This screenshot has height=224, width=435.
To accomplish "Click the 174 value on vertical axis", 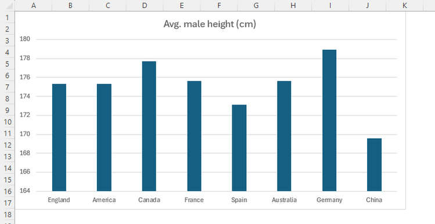I will point(25,96).
